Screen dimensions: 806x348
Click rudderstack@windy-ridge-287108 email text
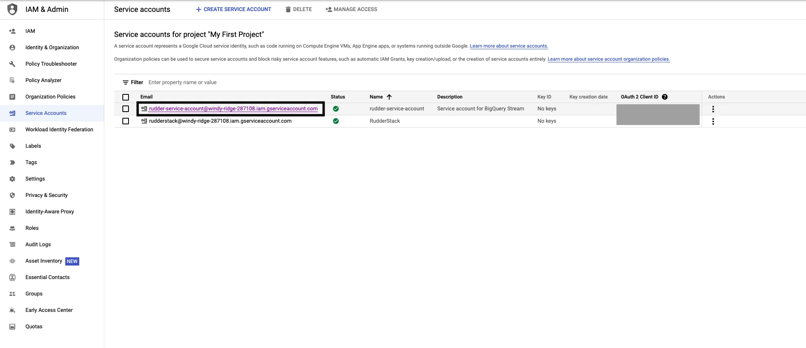(x=220, y=121)
